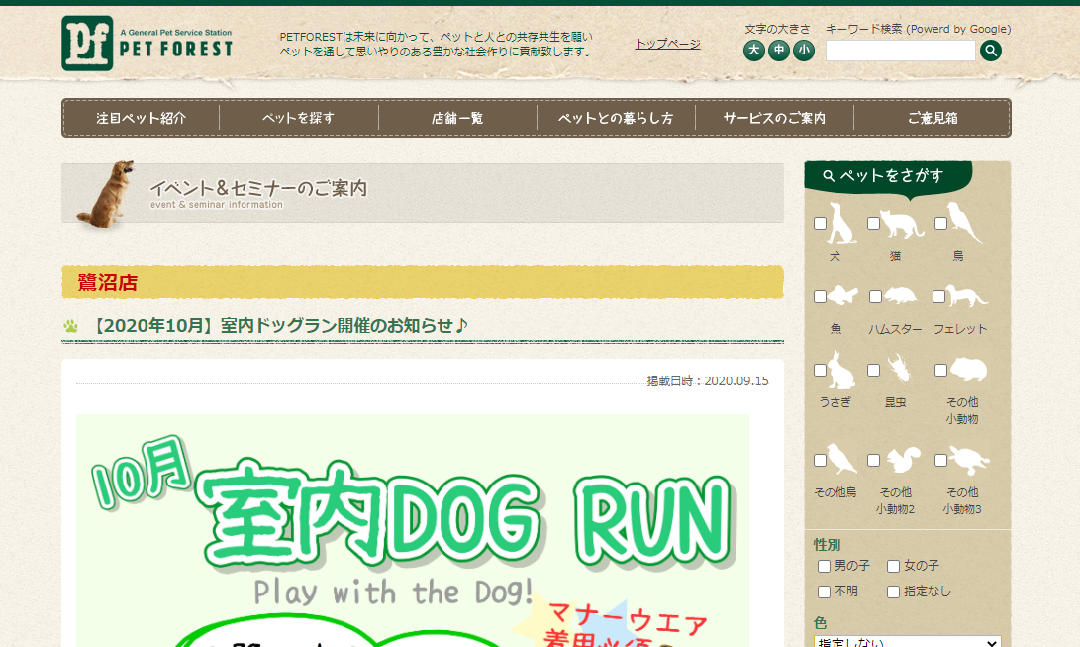1080x647 pixels.
Task: Click the cat silhouette icon
Action: [902, 224]
